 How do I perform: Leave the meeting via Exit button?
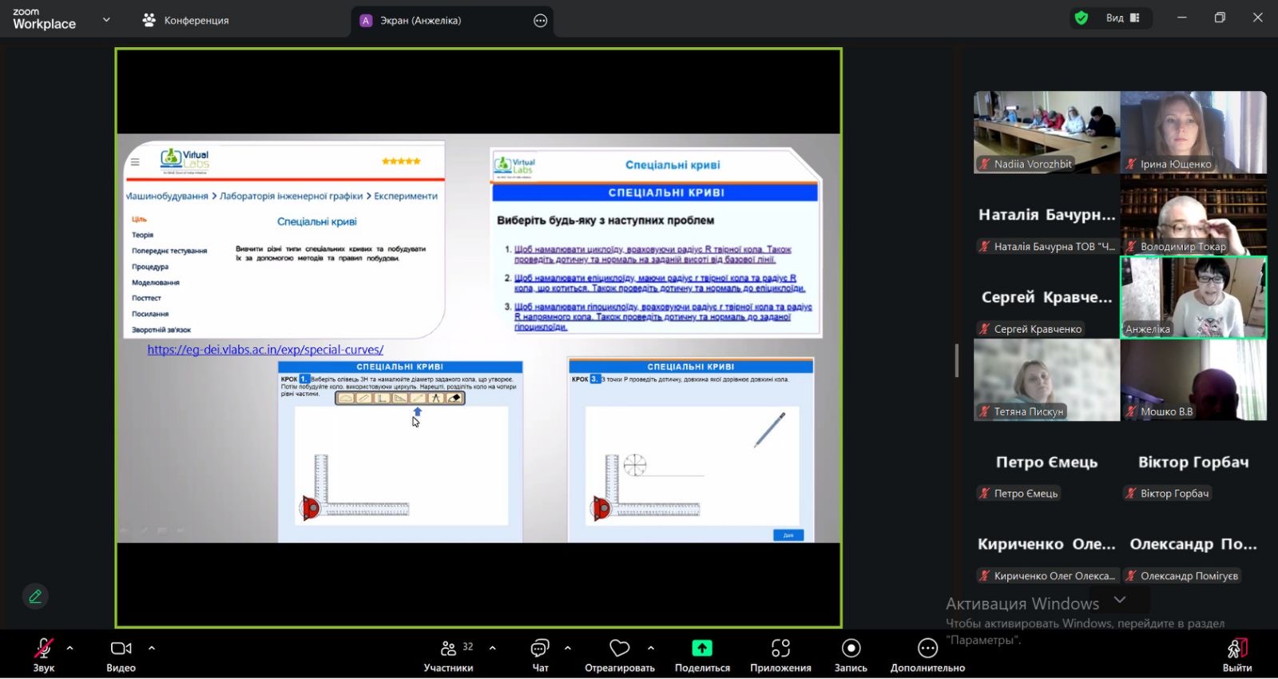point(1236,653)
